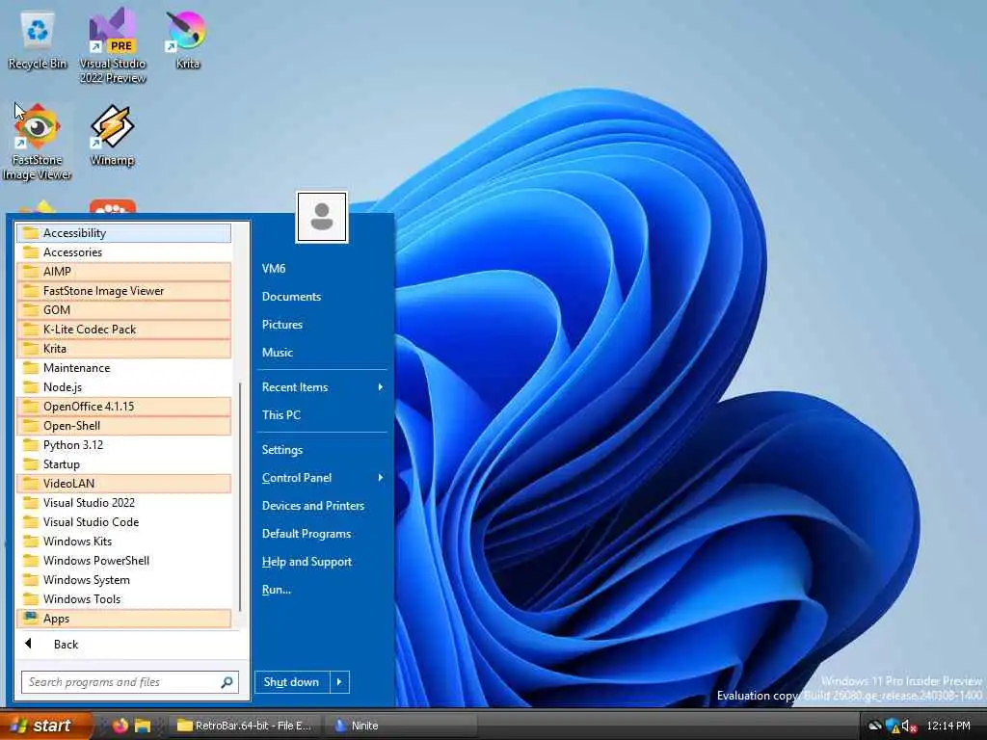Open FastStone Image Viewer program folder
Image resolution: width=987 pixels, height=740 pixels.
coord(124,291)
